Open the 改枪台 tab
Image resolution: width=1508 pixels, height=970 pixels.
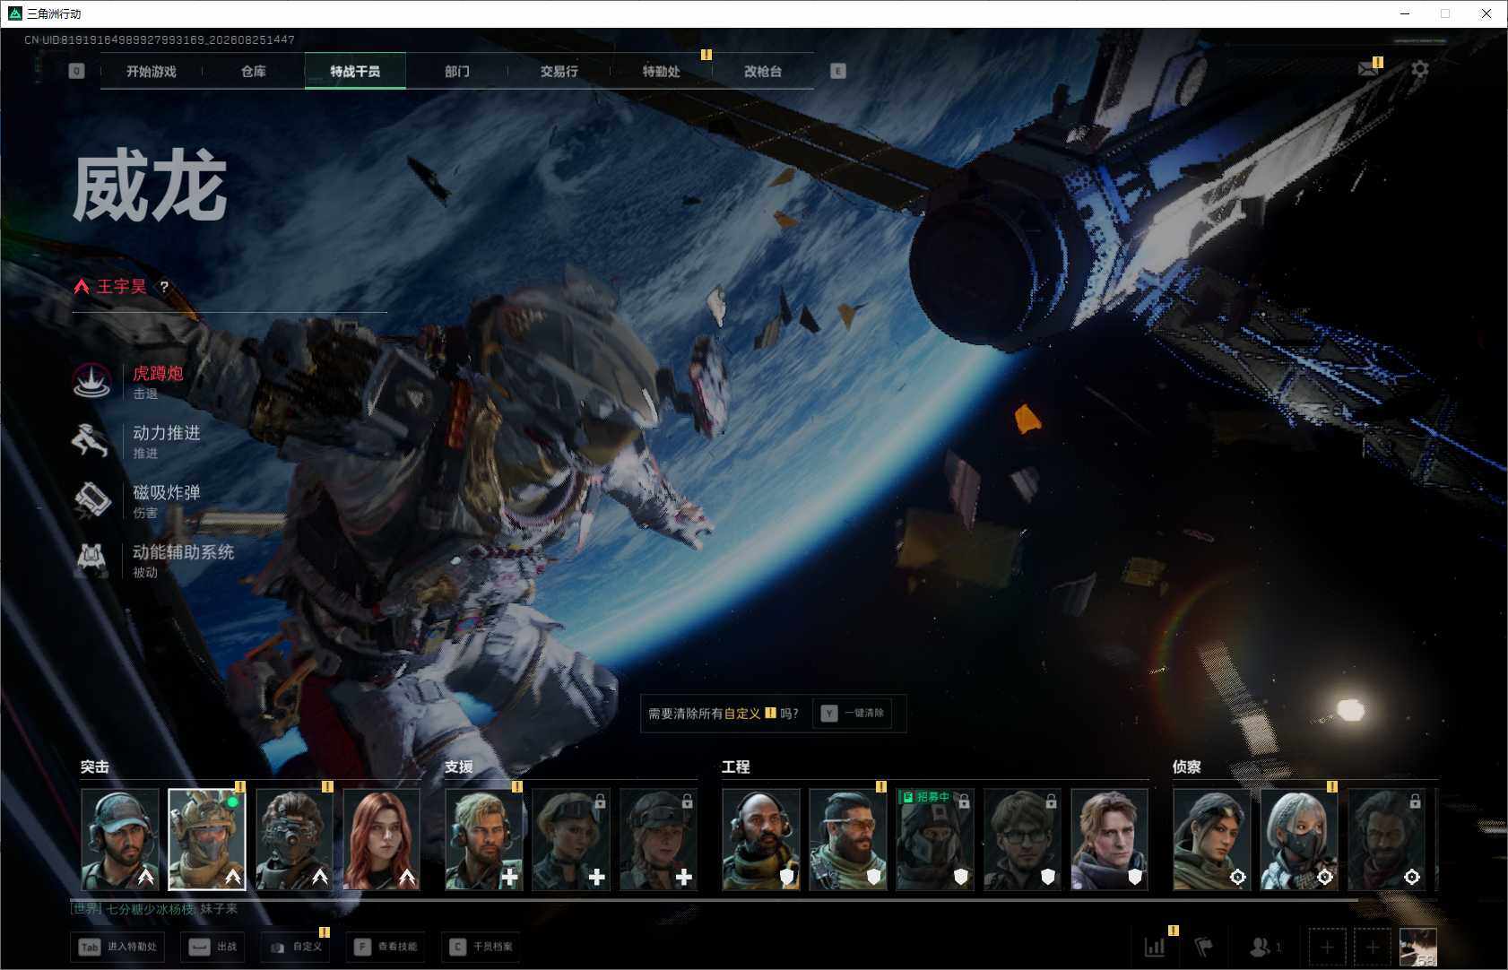pyautogui.click(x=763, y=71)
